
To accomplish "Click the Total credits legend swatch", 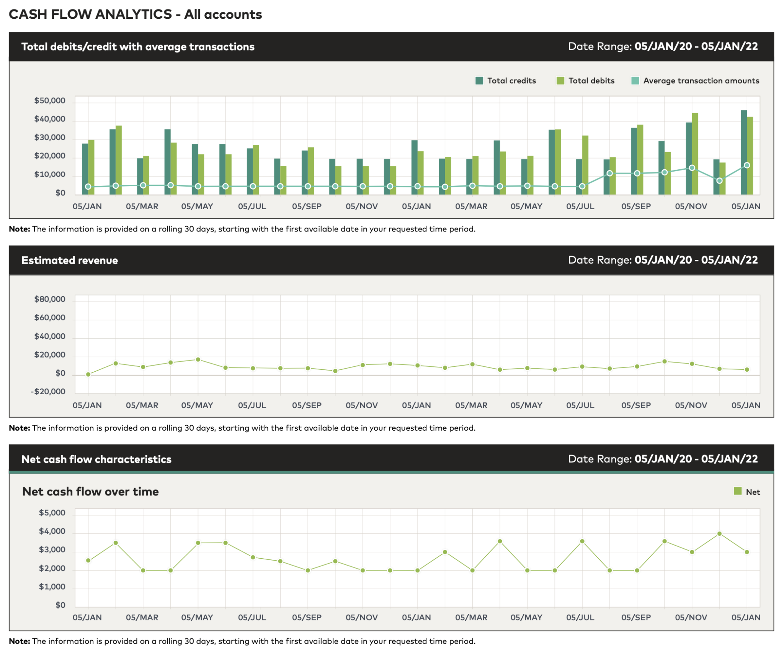I will [479, 80].
